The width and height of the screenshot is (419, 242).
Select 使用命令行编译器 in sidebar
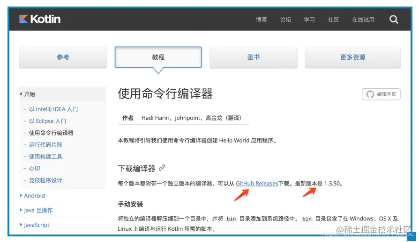(x=51, y=133)
